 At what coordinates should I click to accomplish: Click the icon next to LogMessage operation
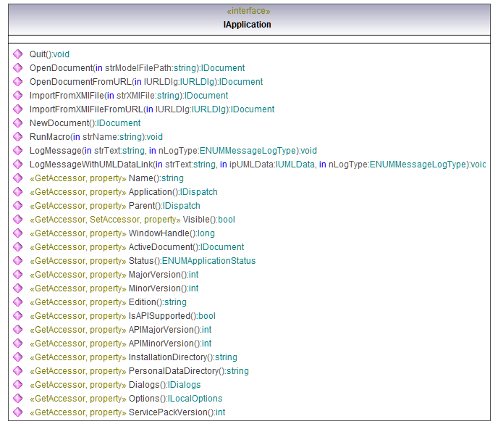click(17, 151)
